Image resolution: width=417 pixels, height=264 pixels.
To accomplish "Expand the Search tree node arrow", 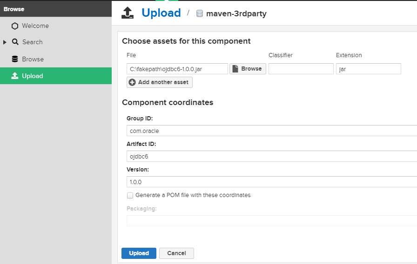I will pos(5,42).
